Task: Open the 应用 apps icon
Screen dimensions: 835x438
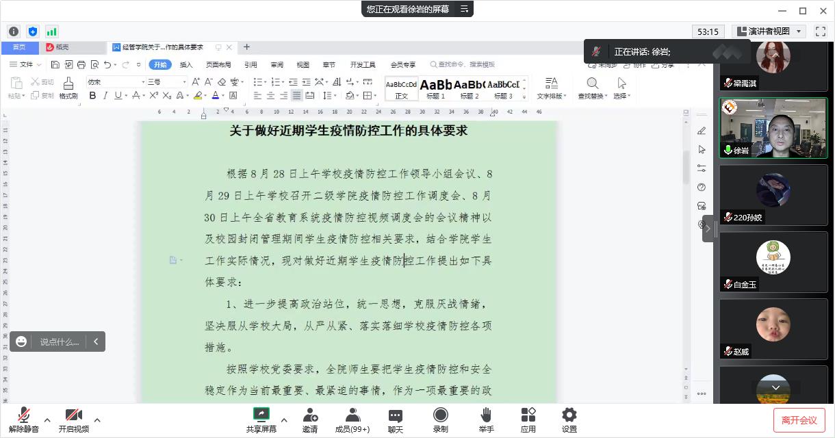Action: (528, 419)
